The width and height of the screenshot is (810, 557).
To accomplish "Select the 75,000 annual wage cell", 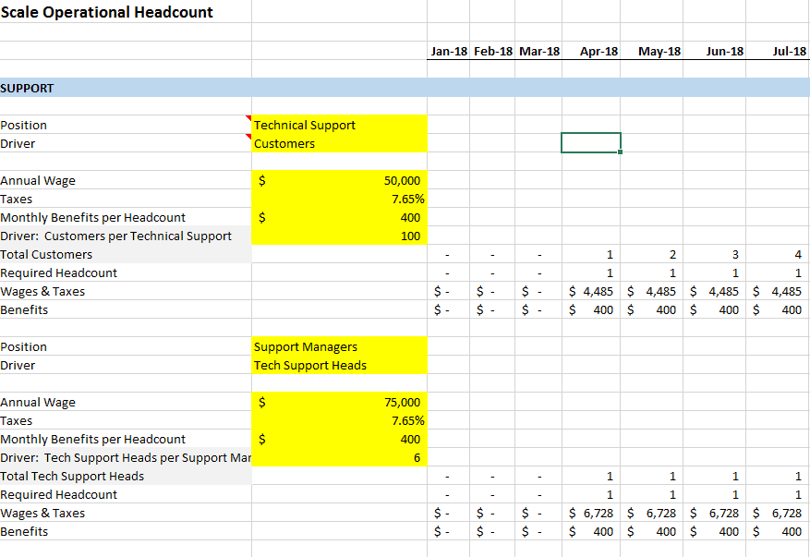I will [x=339, y=402].
